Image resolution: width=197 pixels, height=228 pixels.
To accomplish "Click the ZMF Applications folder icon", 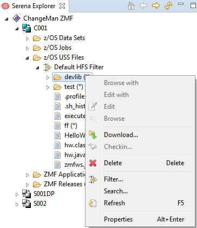I will click(x=37, y=174).
